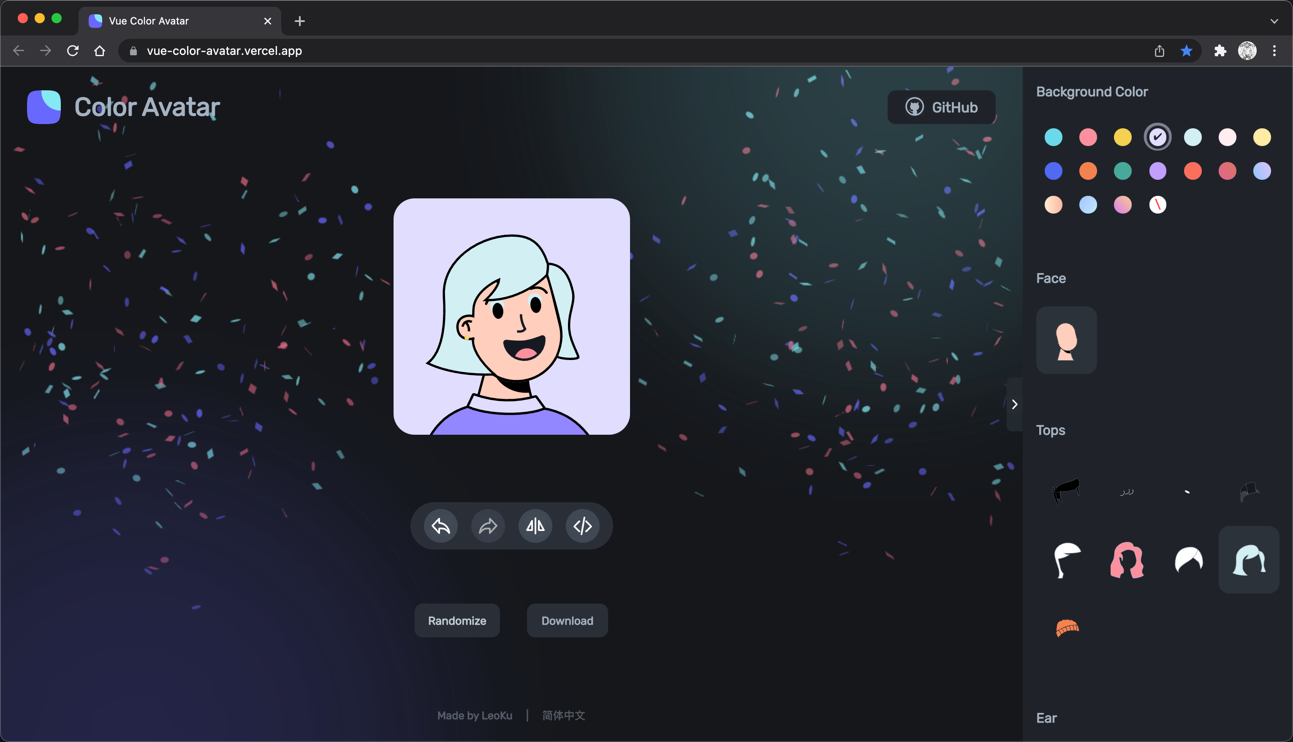Open the GitHub link
1293x742 pixels.
(x=941, y=107)
